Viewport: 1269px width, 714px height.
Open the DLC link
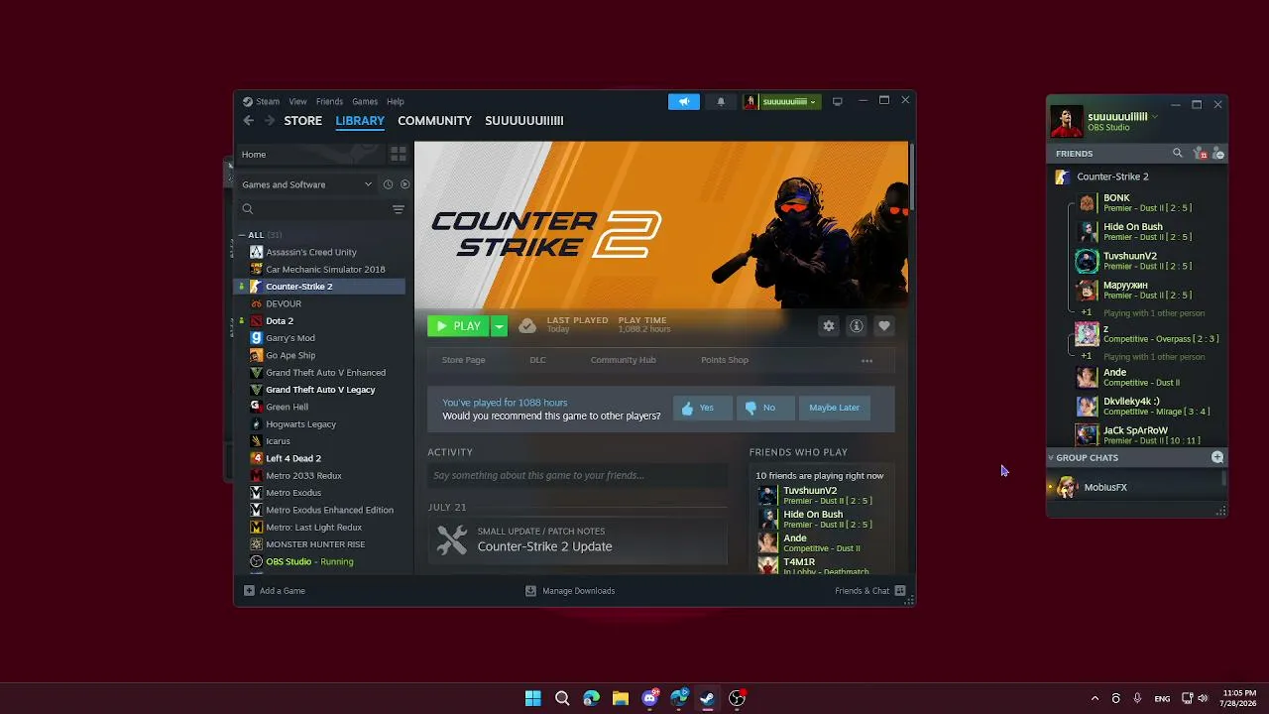pyautogui.click(x=537, y=360)
